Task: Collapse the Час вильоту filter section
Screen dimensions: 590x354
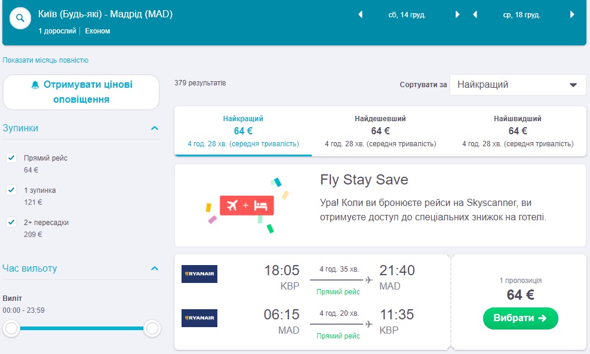Action: [x=155, y=269]
